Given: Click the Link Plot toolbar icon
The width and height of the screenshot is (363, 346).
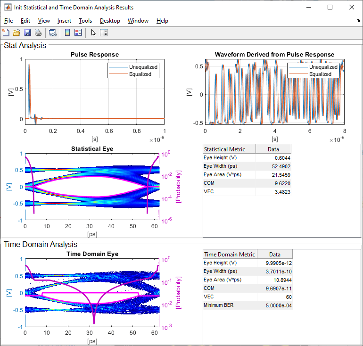Looking at the screenshot, I should [x=53, y=33].
